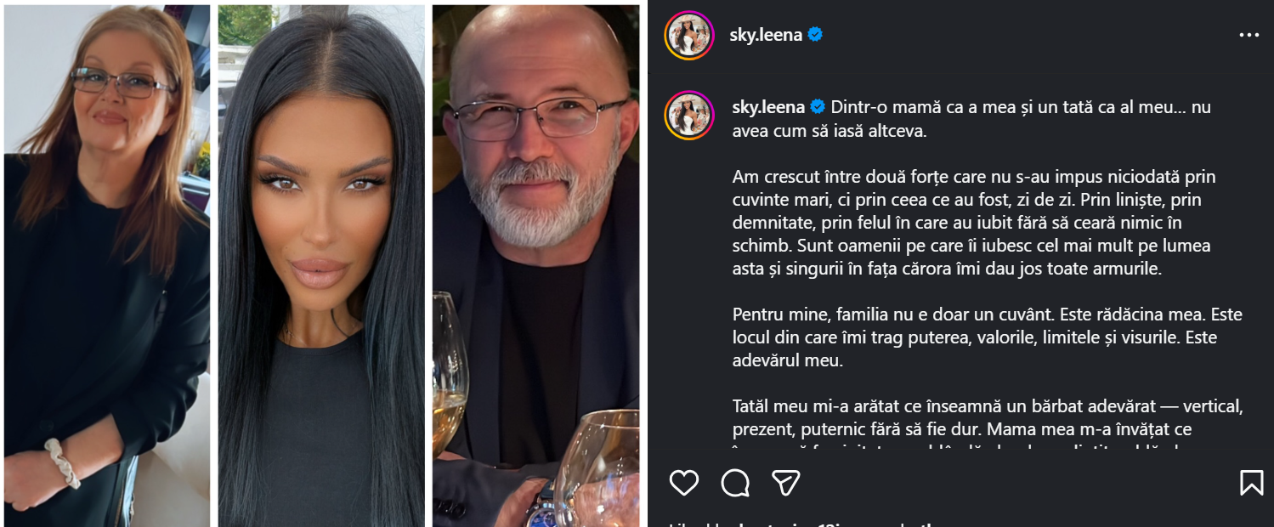Like the post with the heart icon
Image resolution: width=1274 pixels, height=527 pixels.
click(x=684, y=483)
